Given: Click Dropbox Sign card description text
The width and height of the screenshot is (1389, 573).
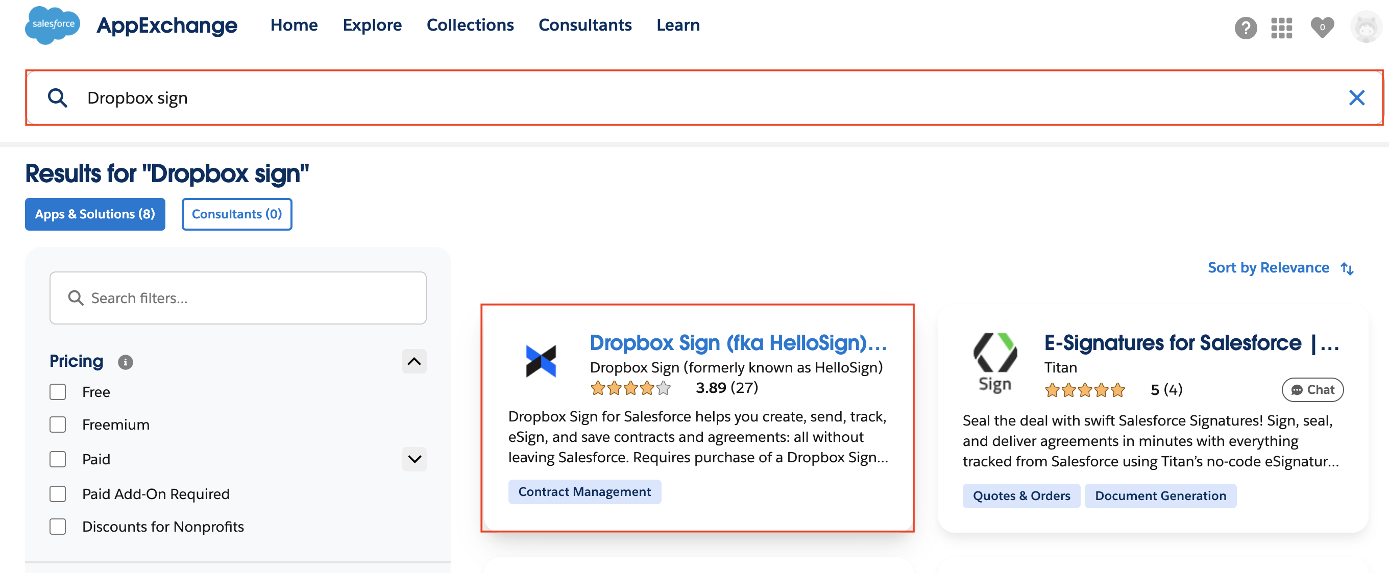Looking at the screenshot, I should pos(698,437).
